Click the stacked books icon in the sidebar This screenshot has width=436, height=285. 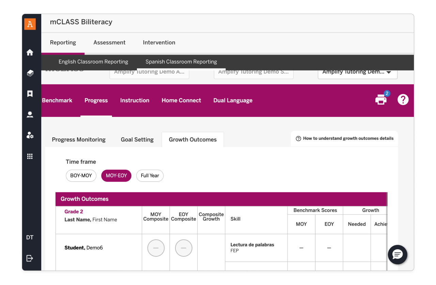coord(30,73)
